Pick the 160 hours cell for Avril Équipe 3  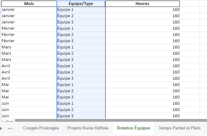click(143, 78)
